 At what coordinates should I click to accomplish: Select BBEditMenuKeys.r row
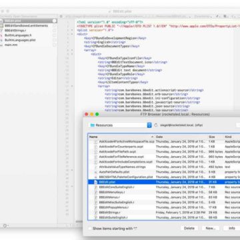tap(164, 192)
